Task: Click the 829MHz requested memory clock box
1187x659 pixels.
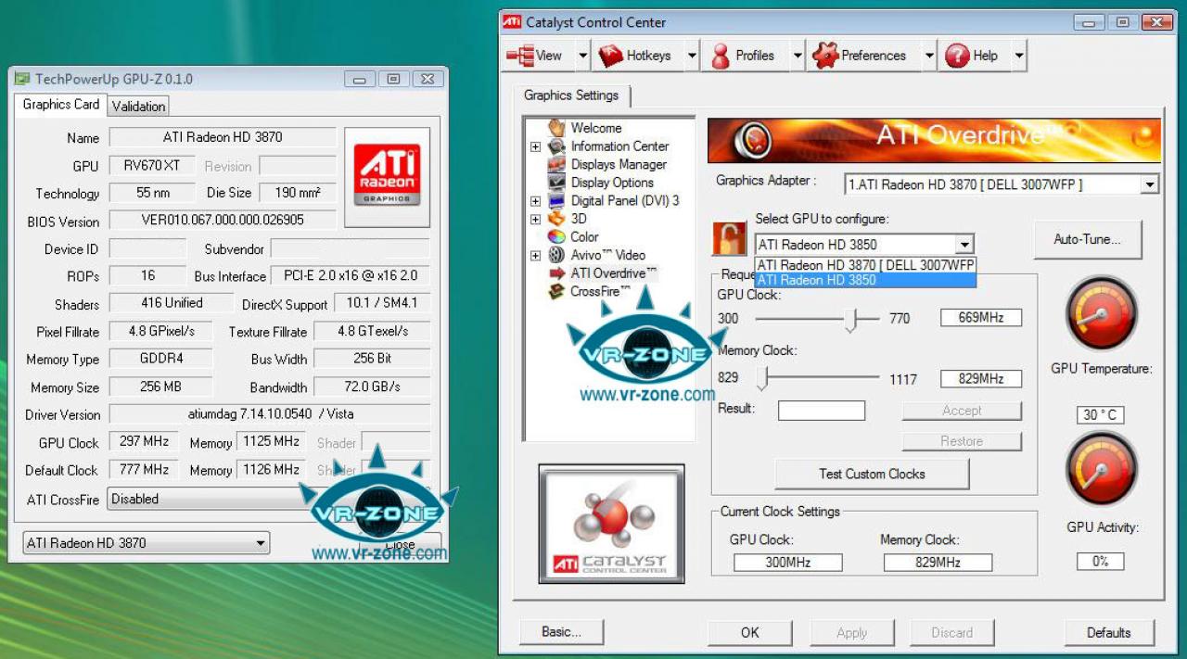Action: [x=981, y=378]
